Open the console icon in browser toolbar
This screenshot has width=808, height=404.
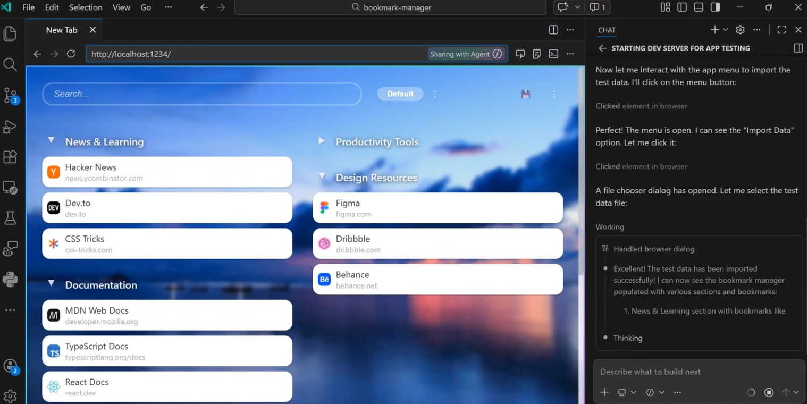point(553,54)
